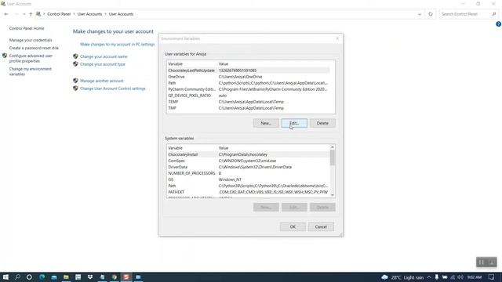This screenshot has width=502, height=282.
Task: Open Dropbox icon on taskbar
Action: point(90,277)
